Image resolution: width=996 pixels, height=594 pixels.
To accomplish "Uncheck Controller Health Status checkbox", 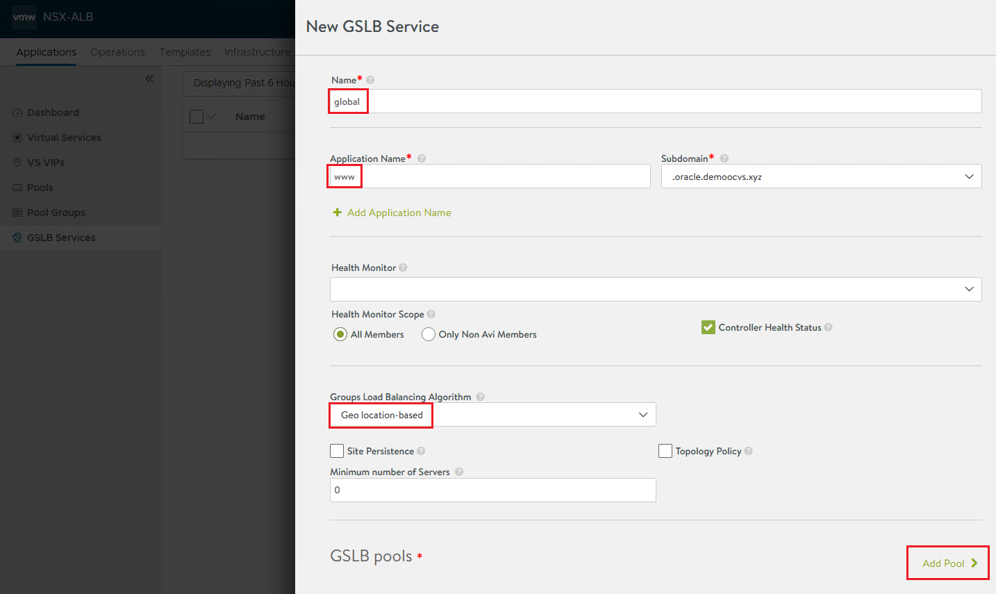I will click(x=708, y=327).
